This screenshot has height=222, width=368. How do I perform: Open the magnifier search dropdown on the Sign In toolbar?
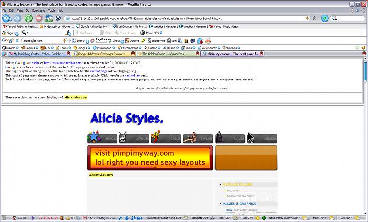[25, 33]
